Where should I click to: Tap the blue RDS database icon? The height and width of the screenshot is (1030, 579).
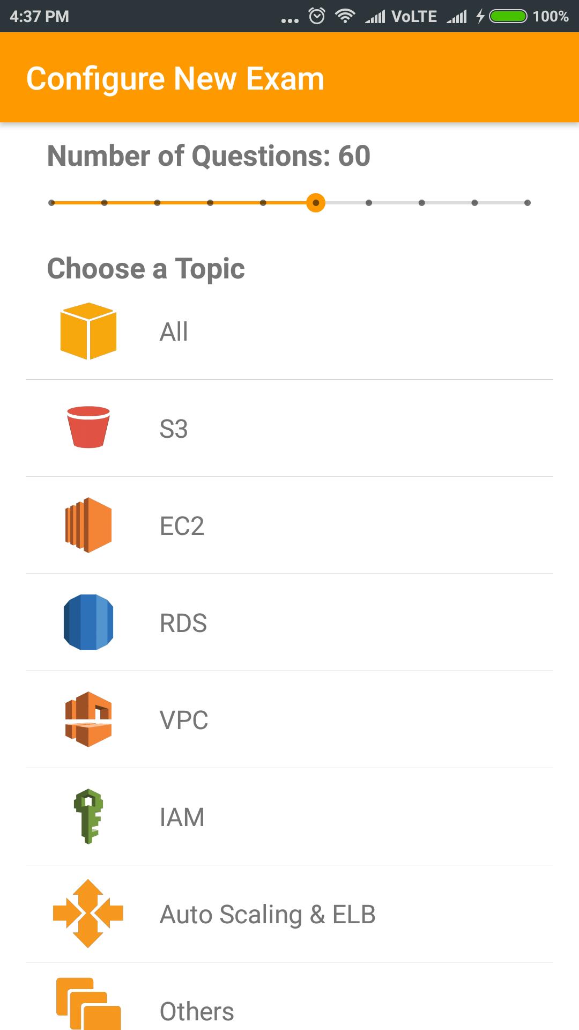pos(88,622)
